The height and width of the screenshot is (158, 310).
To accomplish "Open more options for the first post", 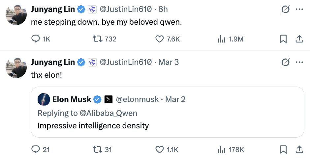I will tap(299, 10).
